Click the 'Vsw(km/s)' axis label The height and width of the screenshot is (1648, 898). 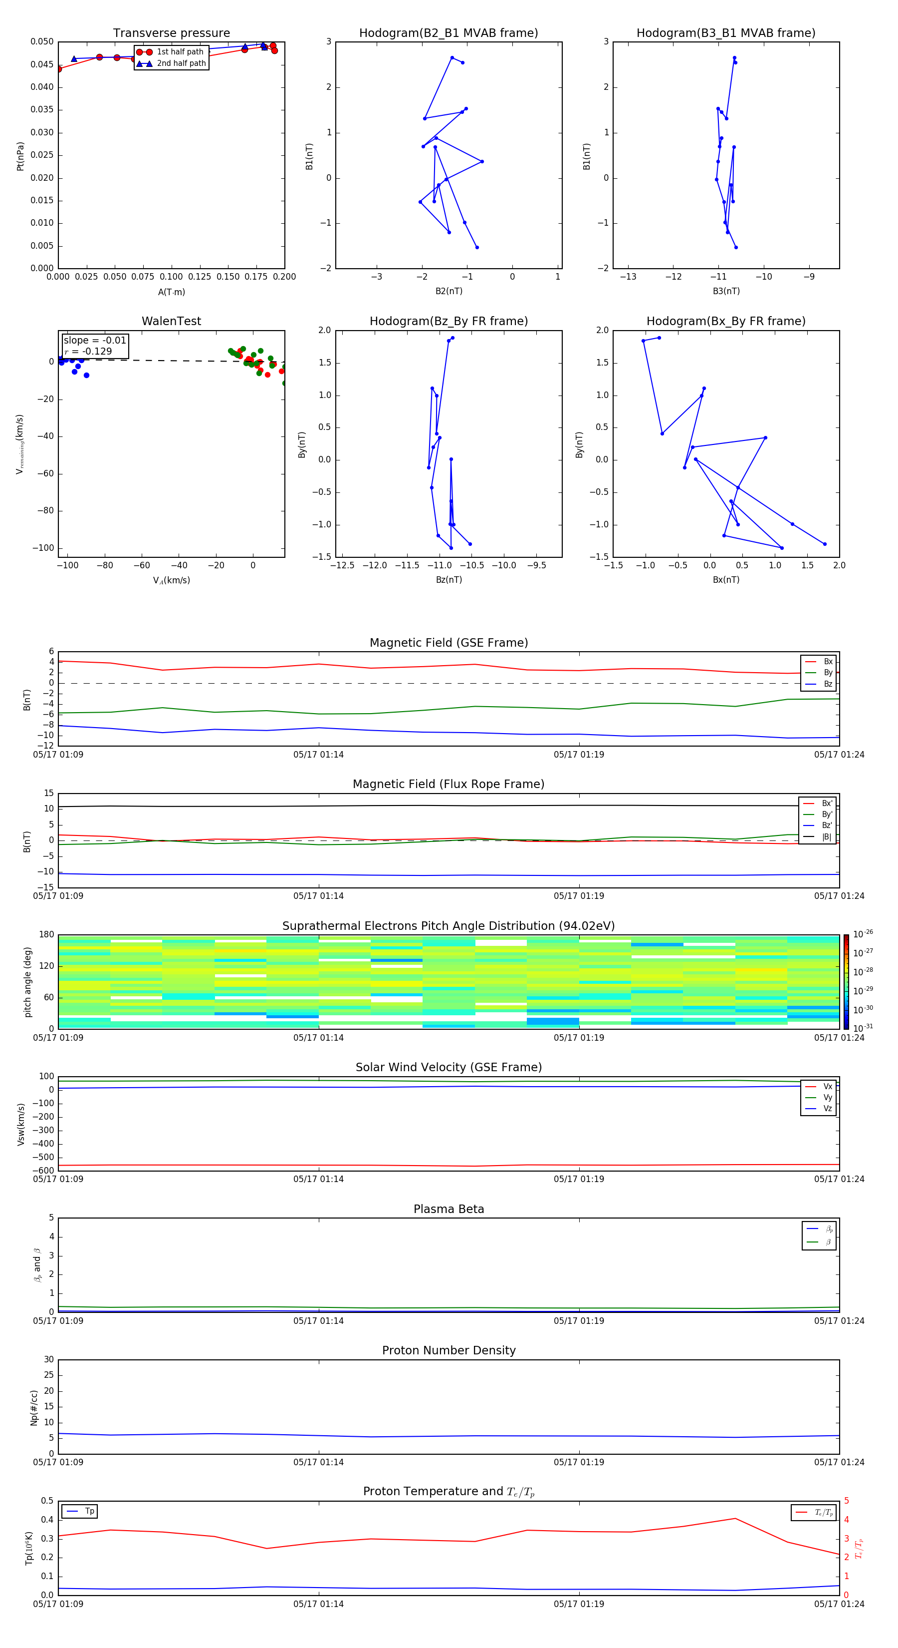20,1124
